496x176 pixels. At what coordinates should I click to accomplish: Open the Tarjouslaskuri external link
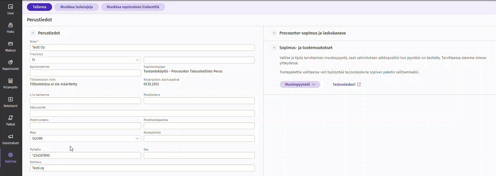pyautogui.click(x=347, y=84)
